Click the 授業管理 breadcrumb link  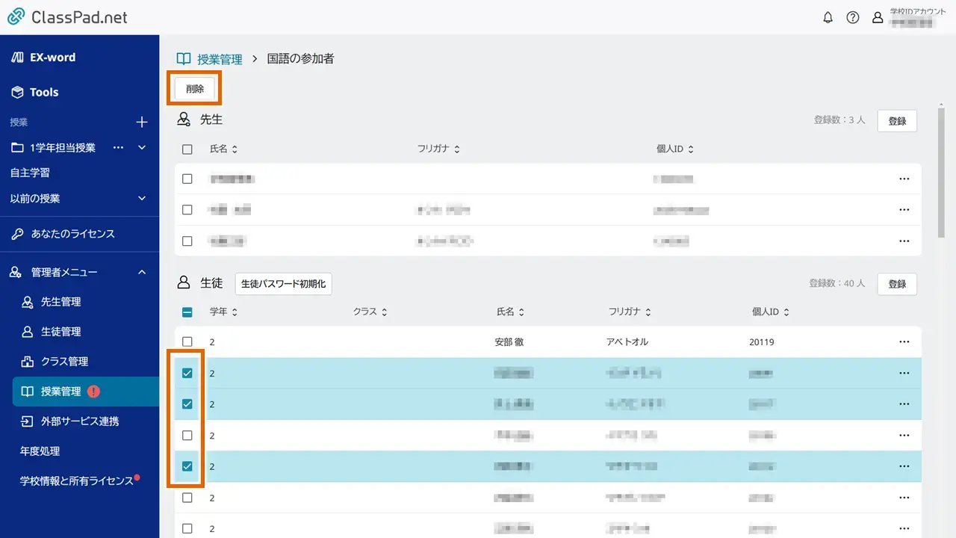[219, 59]
